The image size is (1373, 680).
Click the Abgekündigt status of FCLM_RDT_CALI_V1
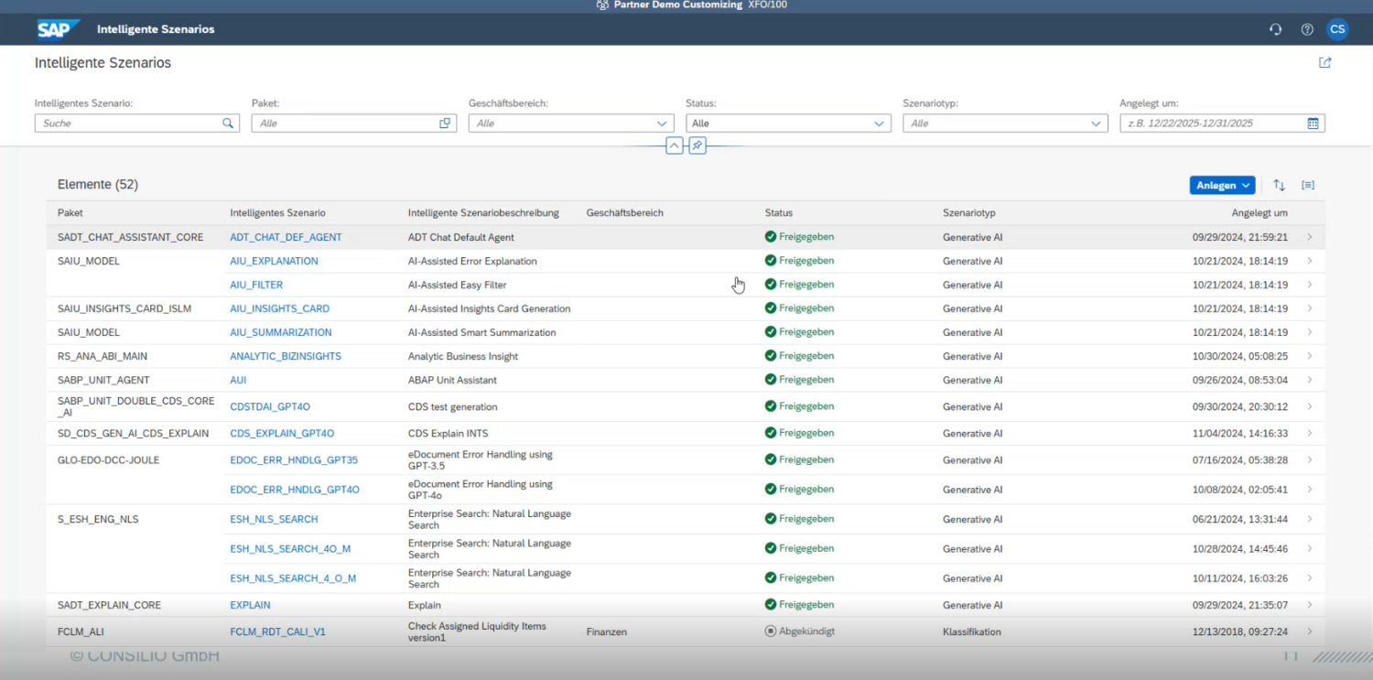coord(800,631)
